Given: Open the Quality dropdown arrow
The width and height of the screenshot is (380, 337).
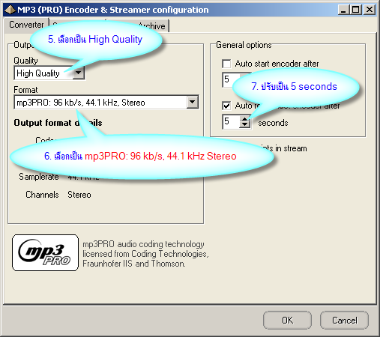Looking at the screenshot, I should (79, 73).
